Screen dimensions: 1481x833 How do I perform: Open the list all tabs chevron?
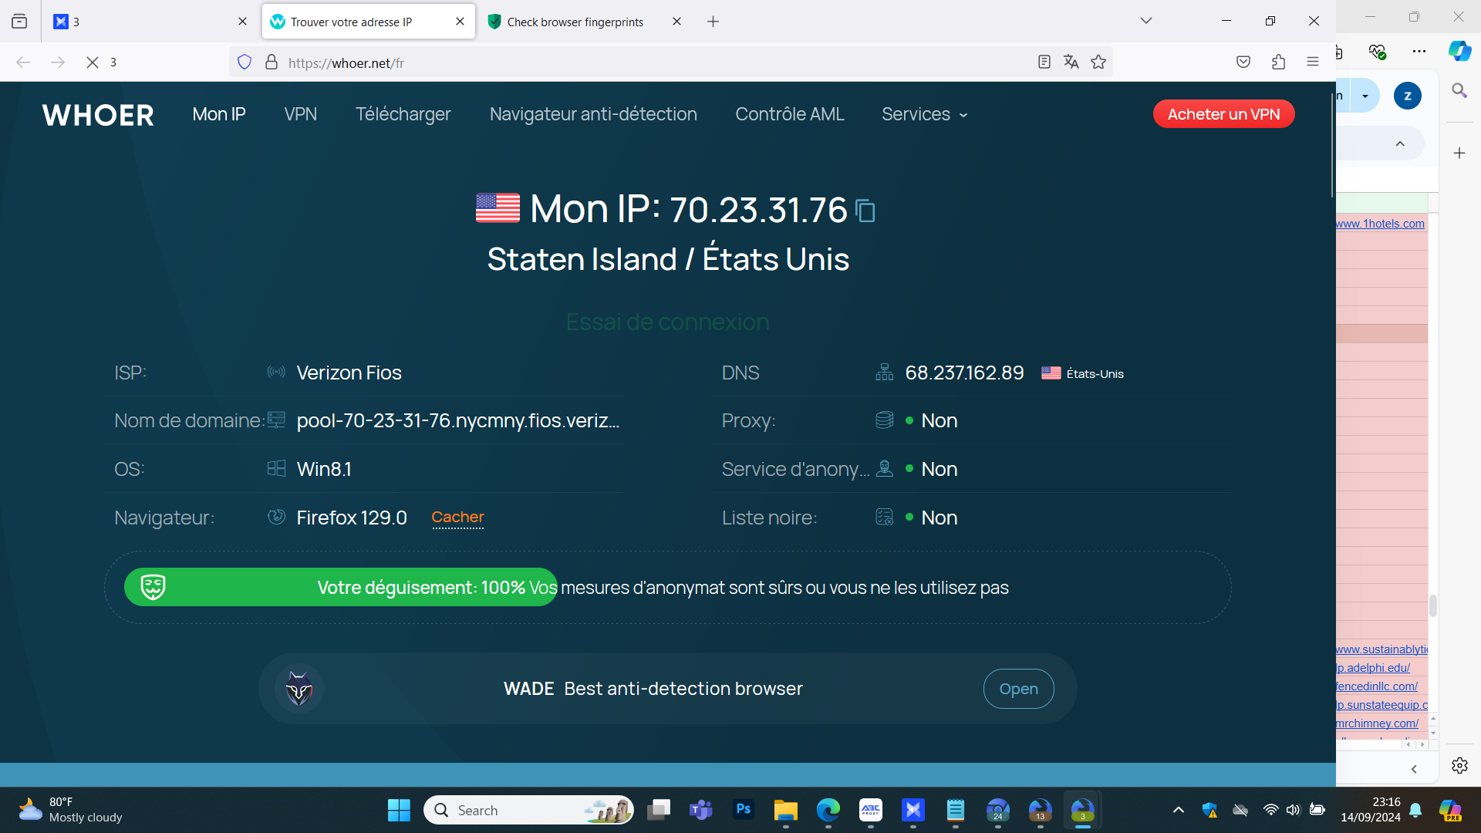pos(1145,21)
